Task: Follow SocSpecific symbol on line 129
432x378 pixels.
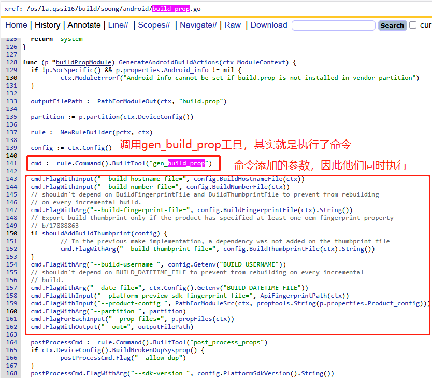Action: 73,70
